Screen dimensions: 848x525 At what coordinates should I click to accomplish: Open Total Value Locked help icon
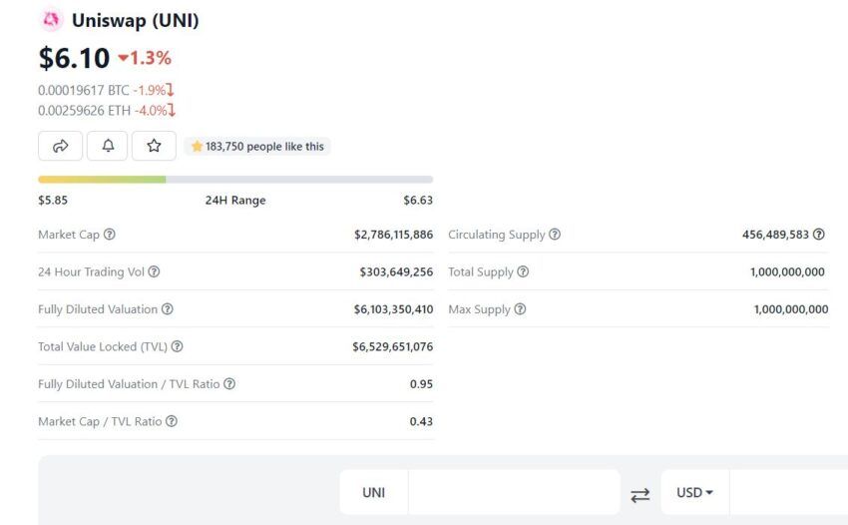coord(177,346)
